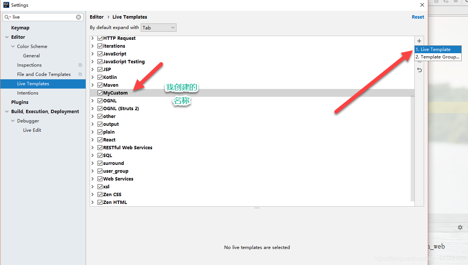Screen dimensions: 468x265
Task: Close the Settings dialog
Action: click(422, 5)
